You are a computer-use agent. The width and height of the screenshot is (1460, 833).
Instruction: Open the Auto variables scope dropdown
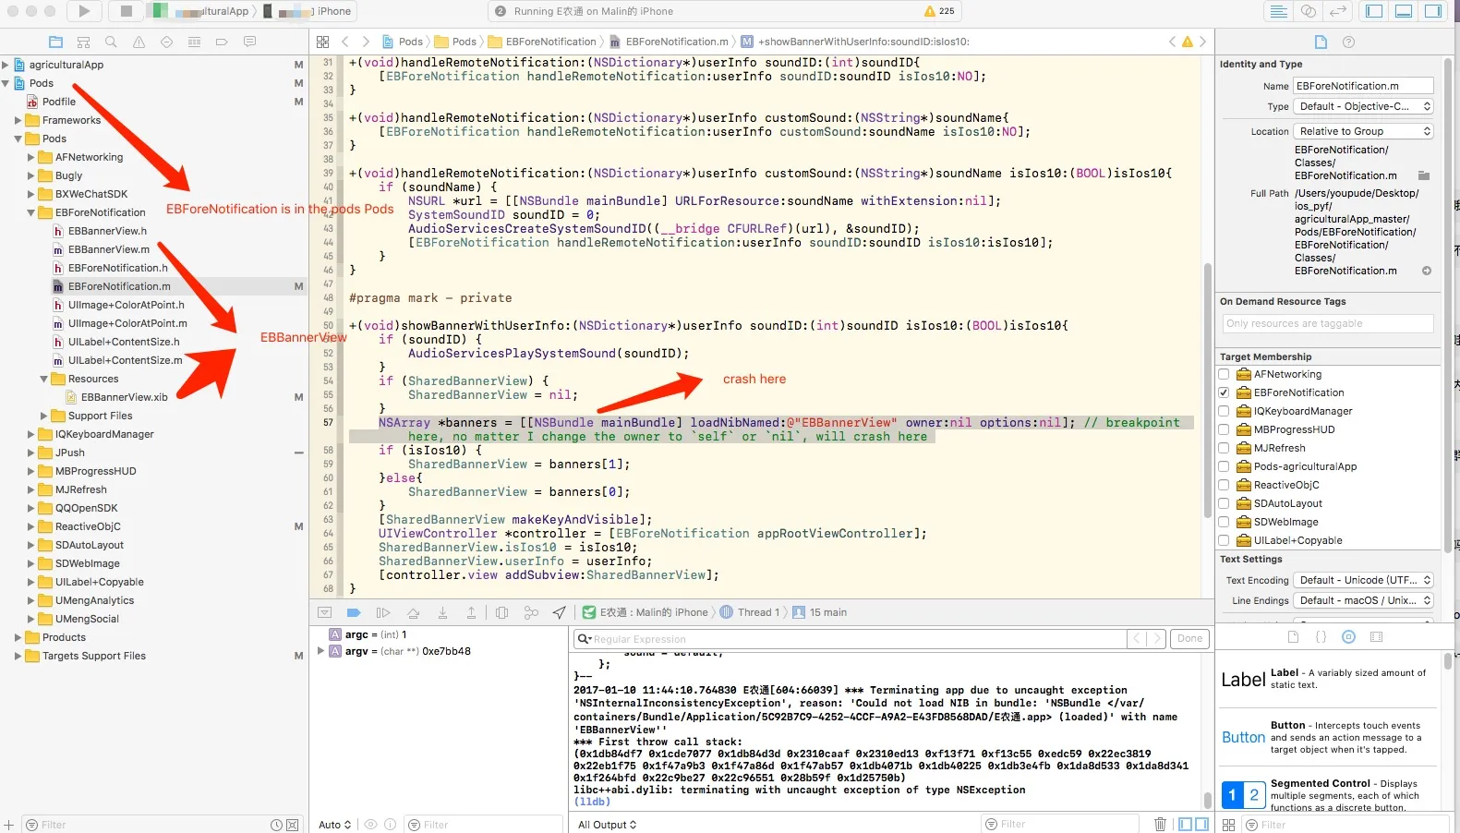(x=334, y=825)
